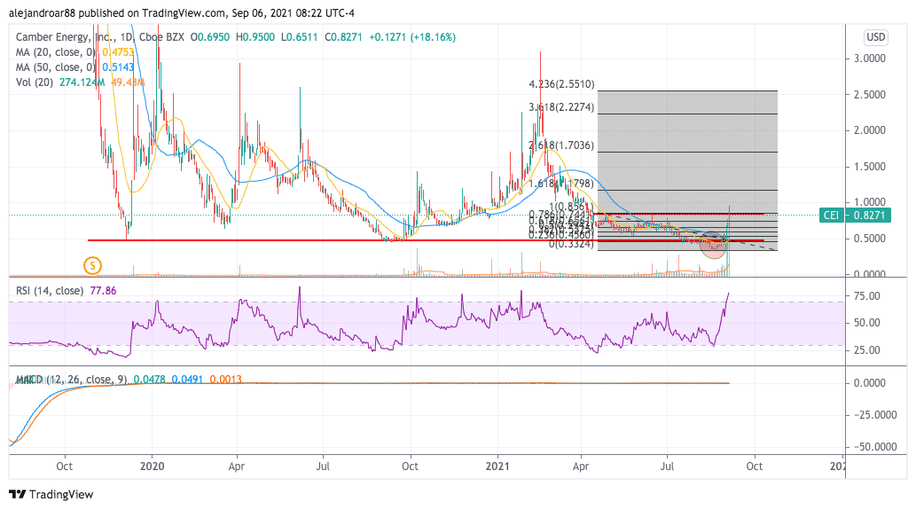This screenshot has width=916, height=510.
Task: Click the 2021 label on the time axis
Action: click(x=497, y=467)
